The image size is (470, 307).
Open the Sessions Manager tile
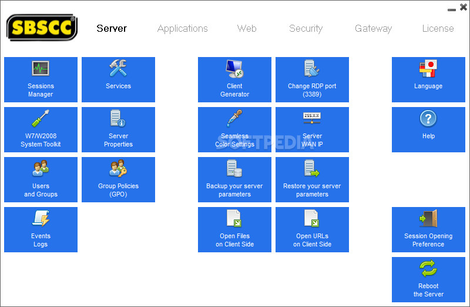[41, 79]
